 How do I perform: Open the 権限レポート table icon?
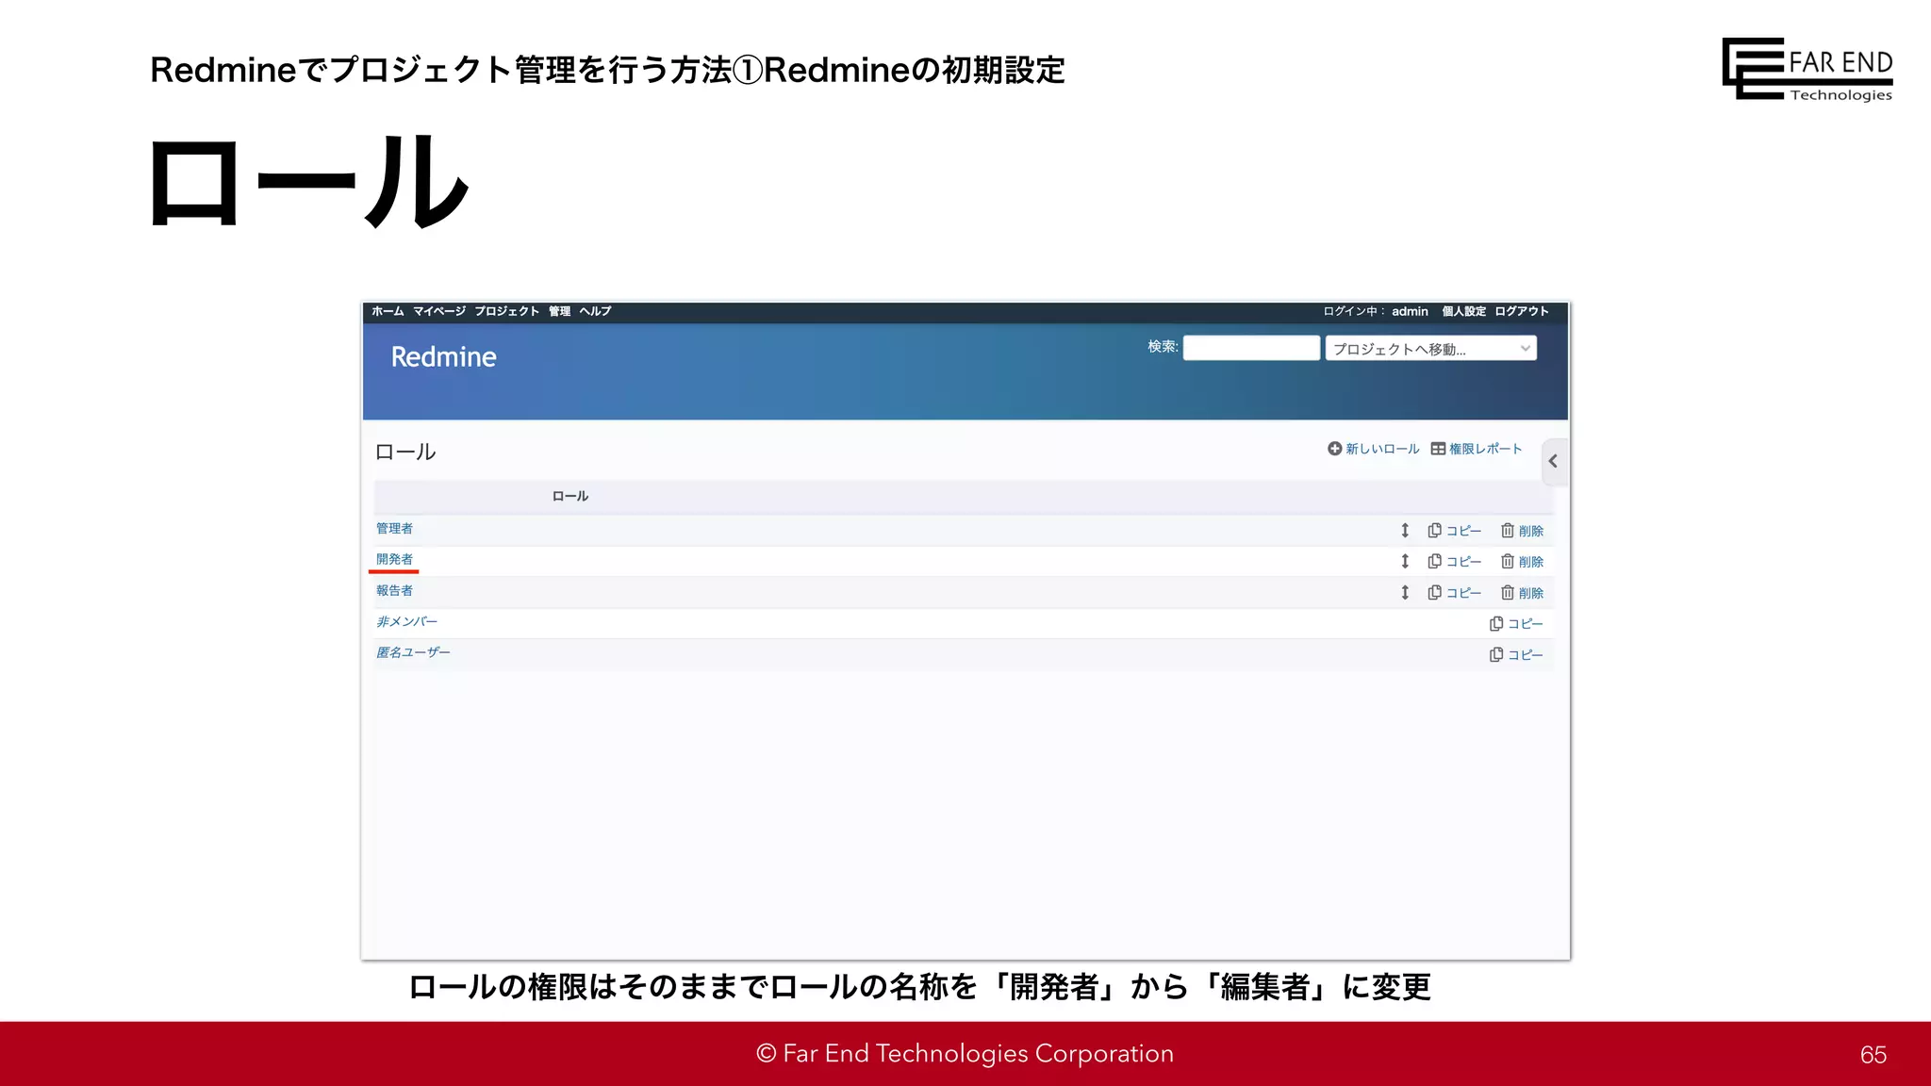(x=1438, y=449)
